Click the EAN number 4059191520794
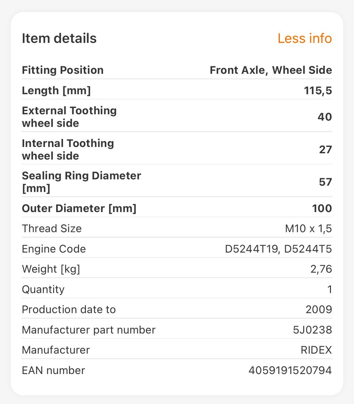 pyautogui.click(x=290, y=370)
